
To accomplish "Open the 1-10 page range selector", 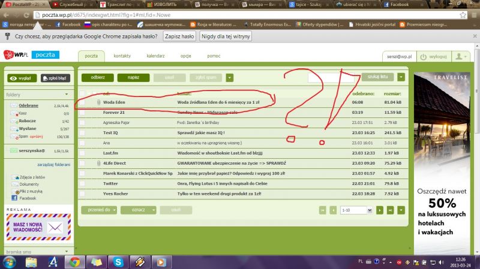I will [x=356, y=210].
